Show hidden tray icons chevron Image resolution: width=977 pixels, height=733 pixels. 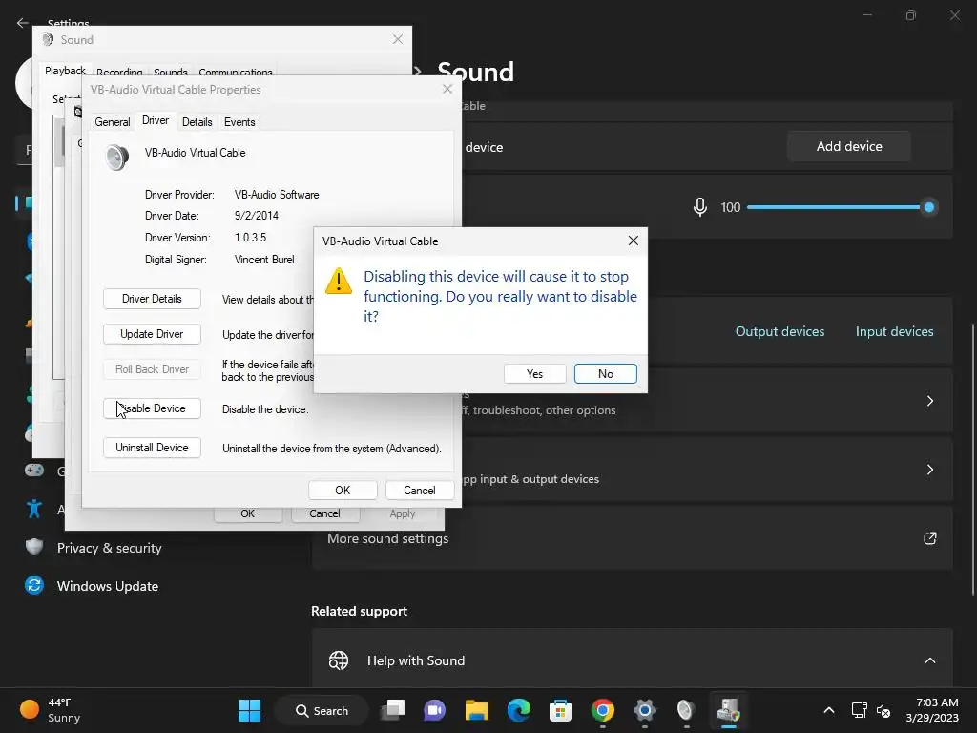[x=829, y=710]
